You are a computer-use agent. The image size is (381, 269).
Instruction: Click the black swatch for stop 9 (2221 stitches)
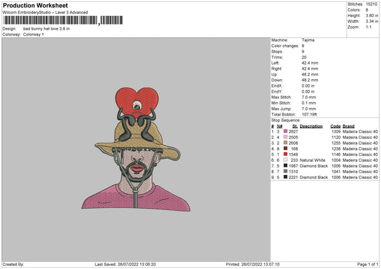tap(286, 177)
